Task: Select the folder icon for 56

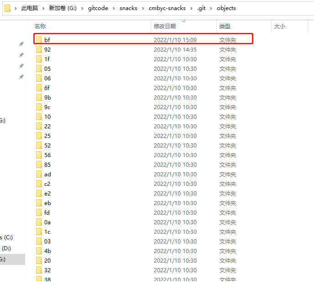Action: (39, 155)
